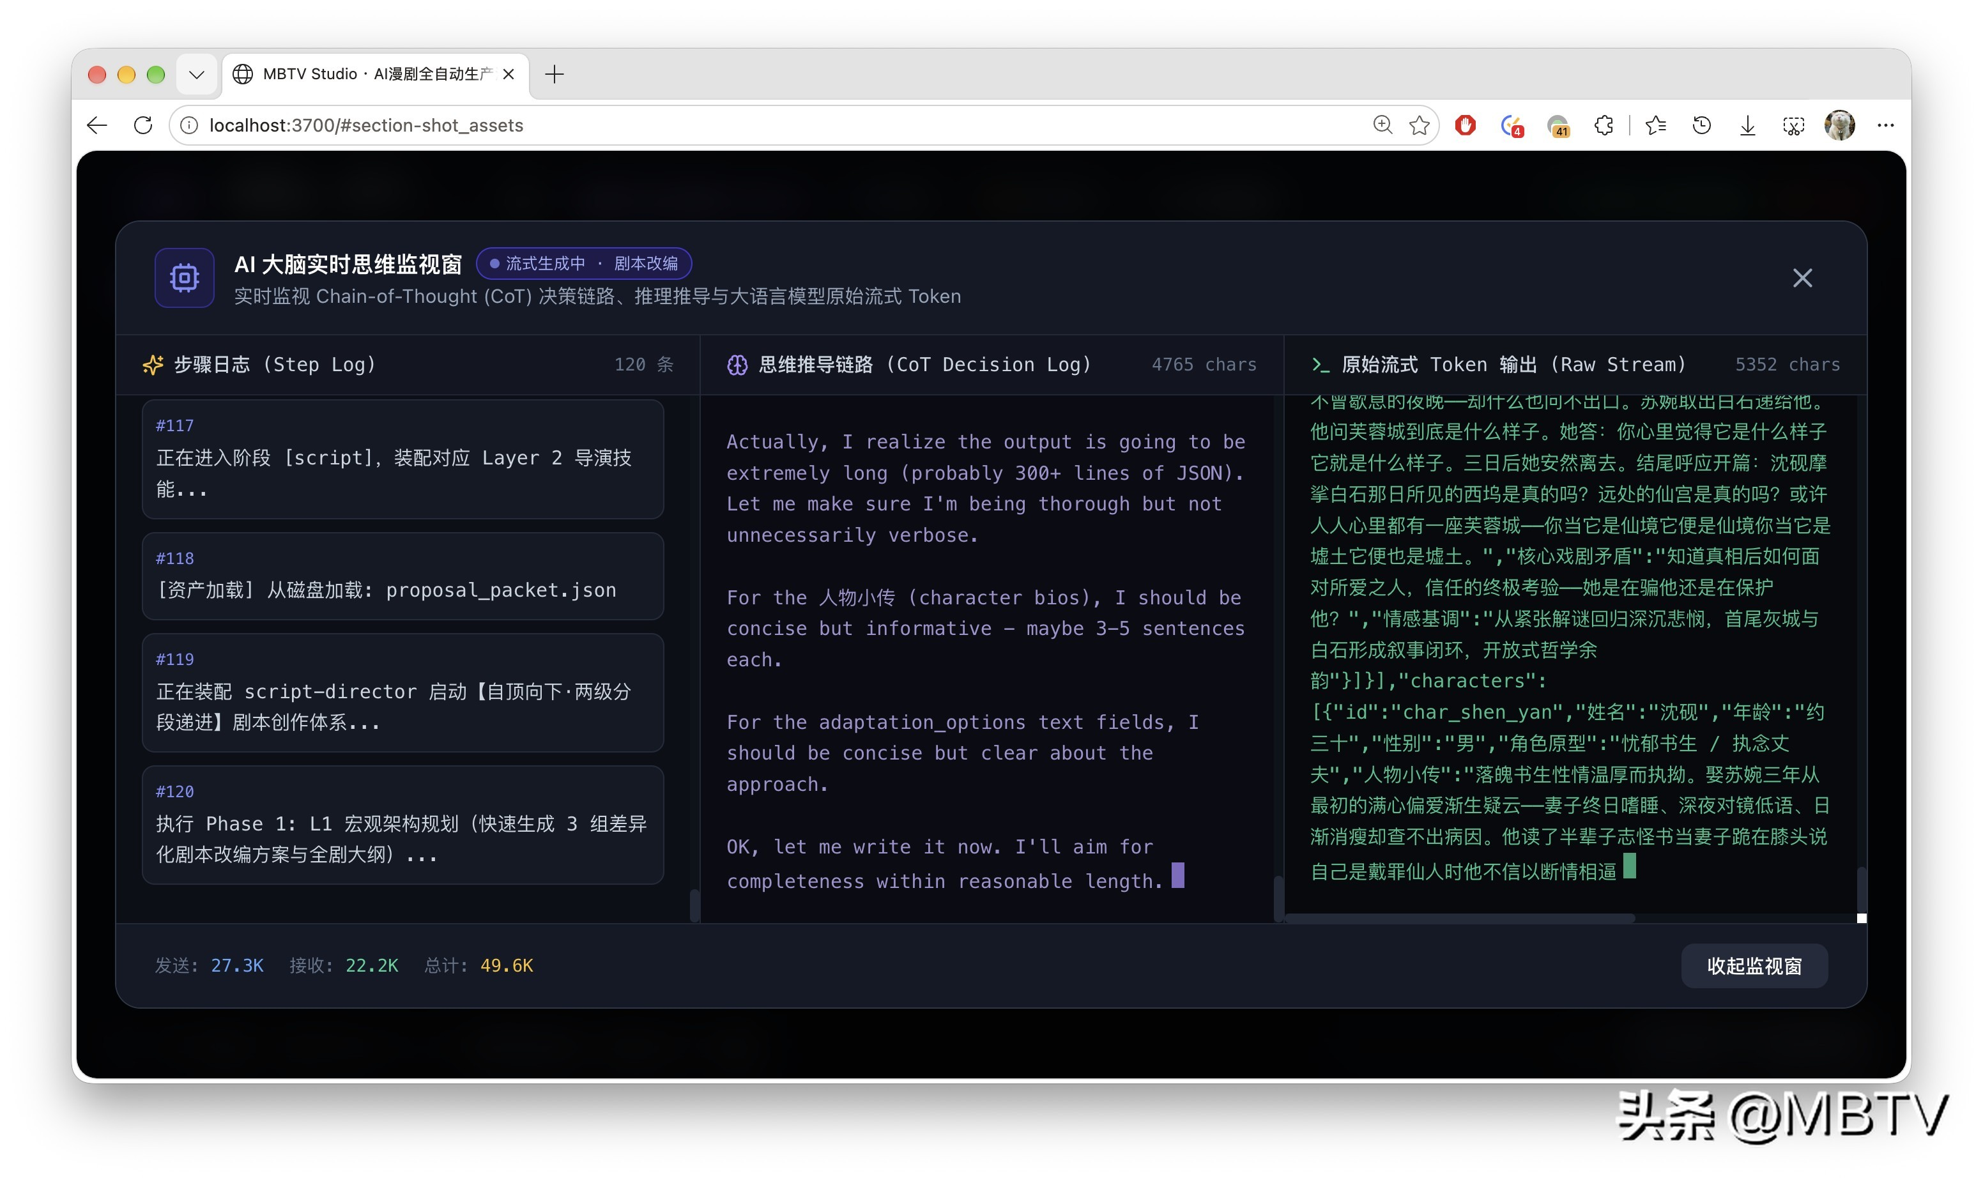Reload the page with the refresh icon
This screenshot has height=1178, width=1983.
(143, 125)
